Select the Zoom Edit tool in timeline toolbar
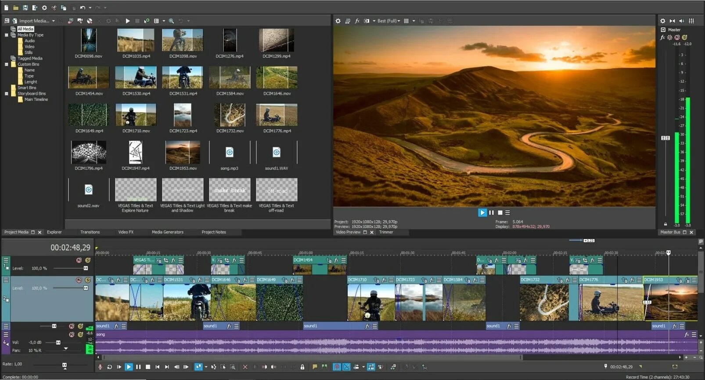The width and height of the screenshot is (705, 380). [x=233, y=367]
